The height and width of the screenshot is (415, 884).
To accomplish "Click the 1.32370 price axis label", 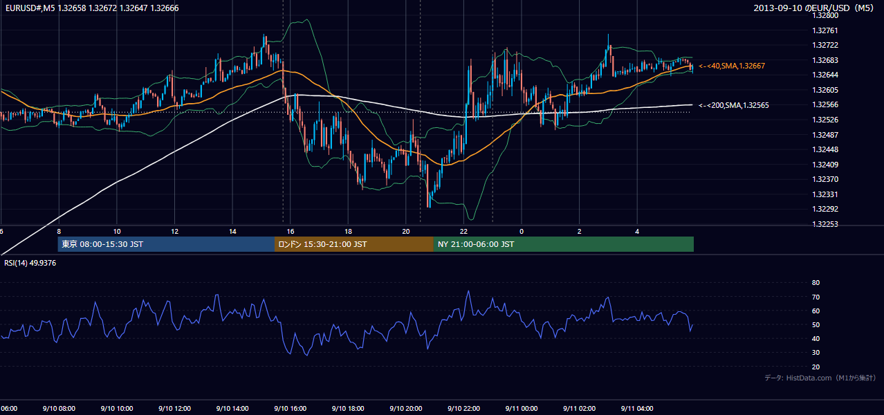I will pyautogui.click(x=825, y=179).
